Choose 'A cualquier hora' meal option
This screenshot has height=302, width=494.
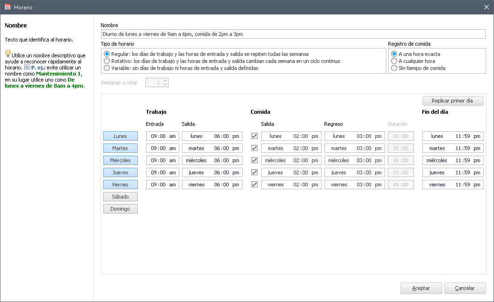tap(394, 61)
